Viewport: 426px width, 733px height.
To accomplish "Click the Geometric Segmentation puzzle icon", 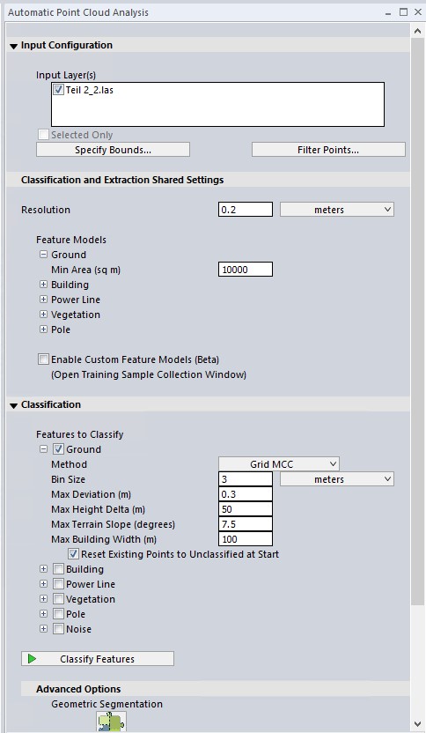I will pyautogui.click(x=112, y=722).
